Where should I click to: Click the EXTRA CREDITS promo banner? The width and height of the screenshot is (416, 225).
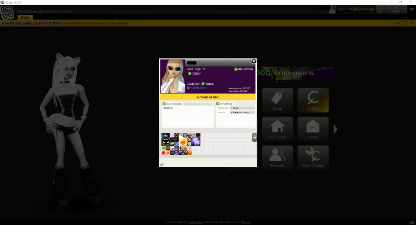[295, 73]
